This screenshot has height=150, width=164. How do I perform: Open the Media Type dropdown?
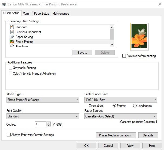point(43,100)
